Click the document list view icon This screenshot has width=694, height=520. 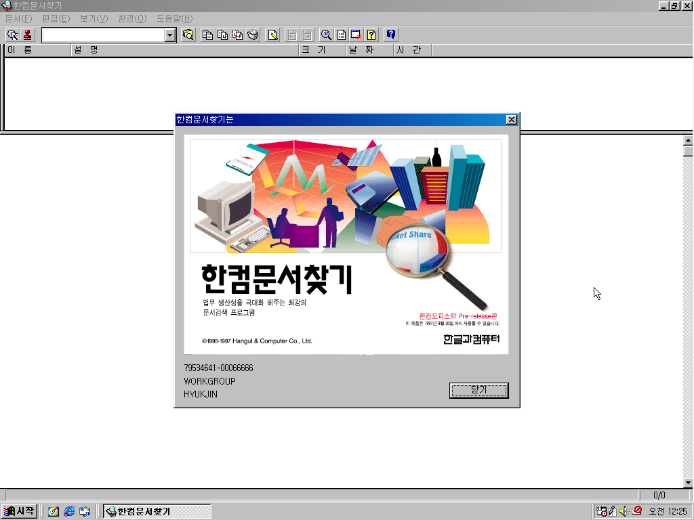coord(342,35)
